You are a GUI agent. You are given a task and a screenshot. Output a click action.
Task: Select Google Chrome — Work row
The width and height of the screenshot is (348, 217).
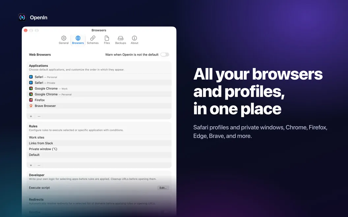click(x=99, y=88)
